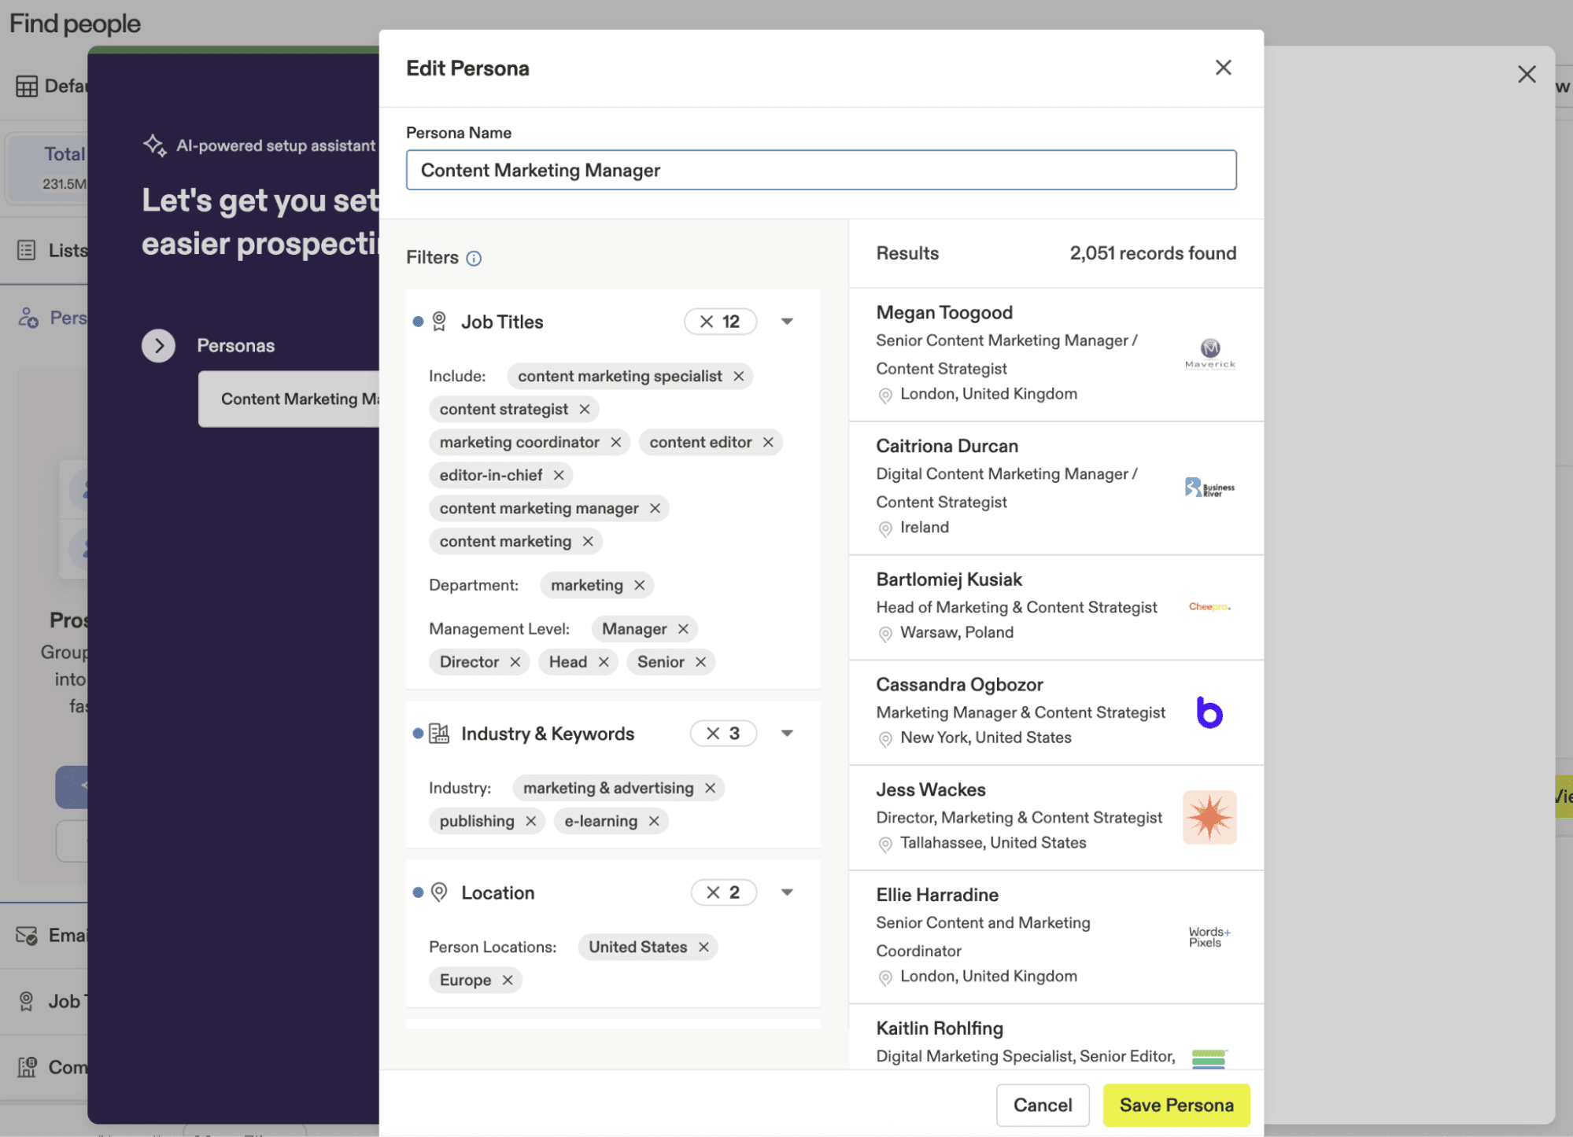Click the Filters info icon
The height and width of the screenshot is (1137, 1573).
coord(474,259)
